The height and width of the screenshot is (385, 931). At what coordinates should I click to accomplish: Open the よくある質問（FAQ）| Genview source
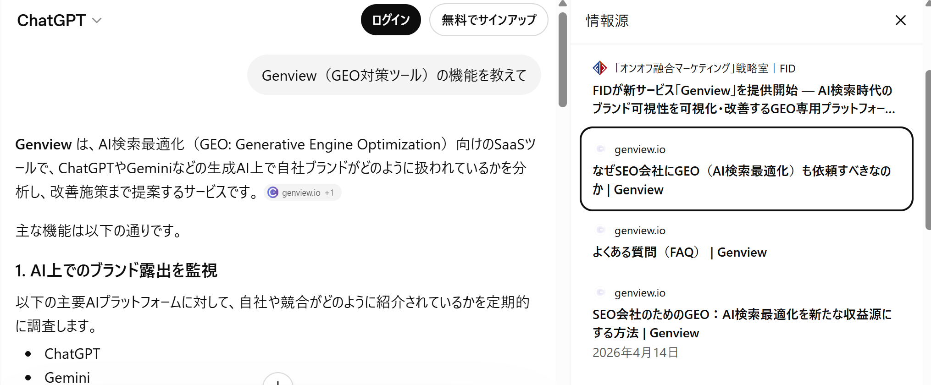tap(679, 252)
